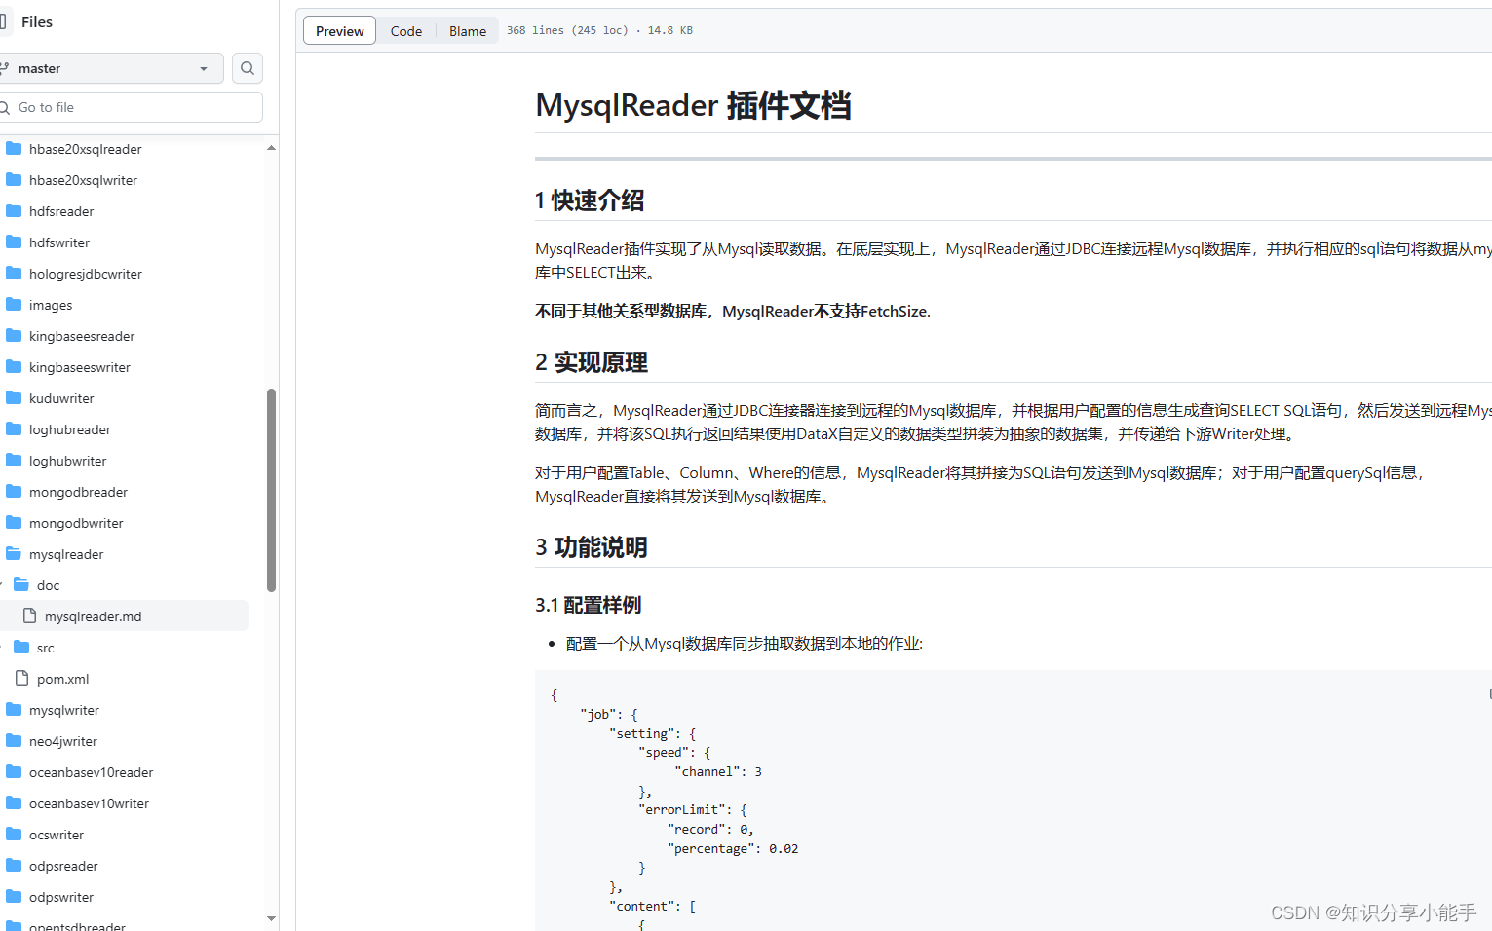
Task: Expand the odpsreader folder name
Action: pyautogui.click(x=63, y=866)
